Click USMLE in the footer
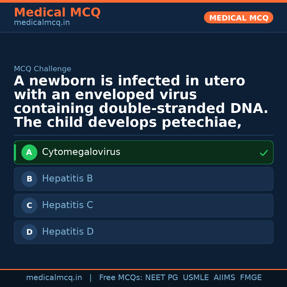 coord(196,278)
